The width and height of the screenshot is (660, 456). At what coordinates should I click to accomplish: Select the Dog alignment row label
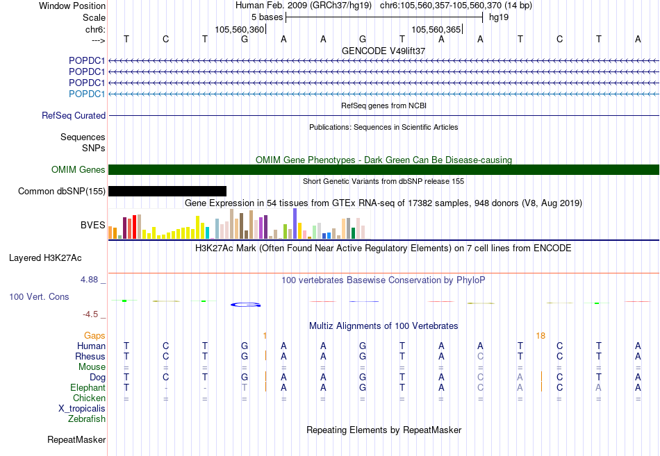97,378
